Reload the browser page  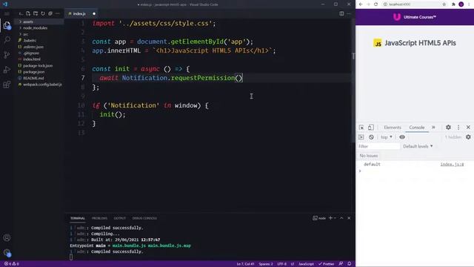click(375, 4)
